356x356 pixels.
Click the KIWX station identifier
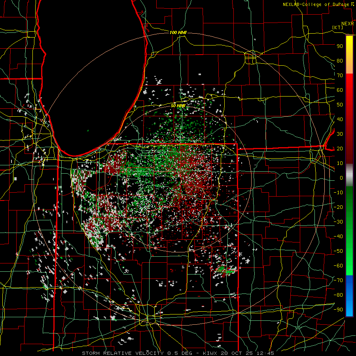tap(210, 353)
